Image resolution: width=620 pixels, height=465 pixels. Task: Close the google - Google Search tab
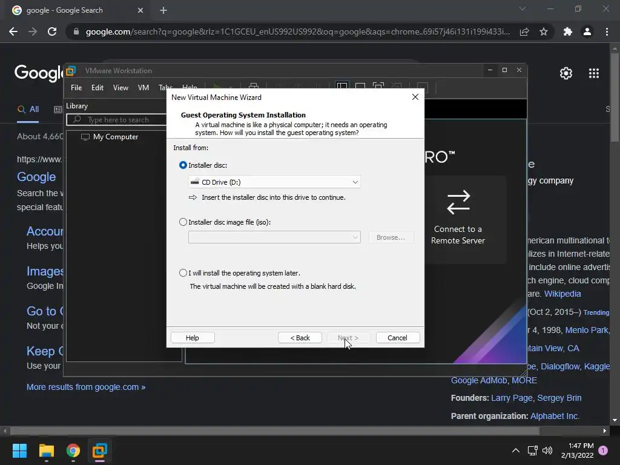[140, 10]
